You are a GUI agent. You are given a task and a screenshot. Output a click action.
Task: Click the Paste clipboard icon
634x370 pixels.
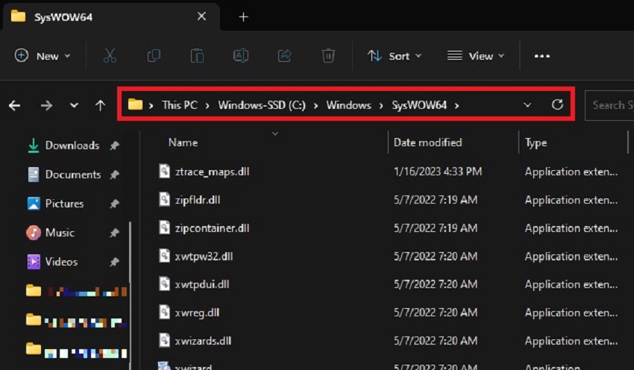197,56
